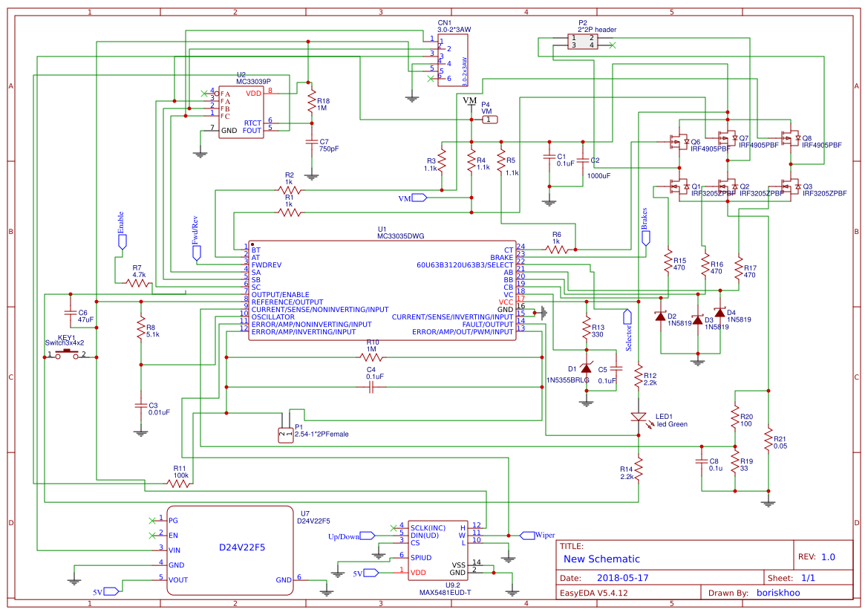Select the MC33035DWG motor controller U1

tap(382, 290)
